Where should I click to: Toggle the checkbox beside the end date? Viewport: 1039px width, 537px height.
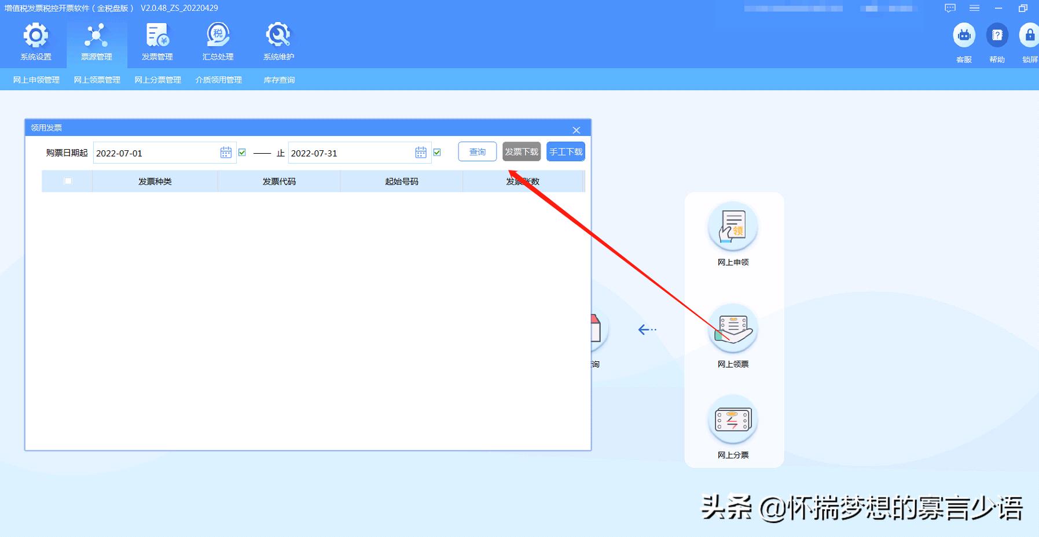pos(438,152)
